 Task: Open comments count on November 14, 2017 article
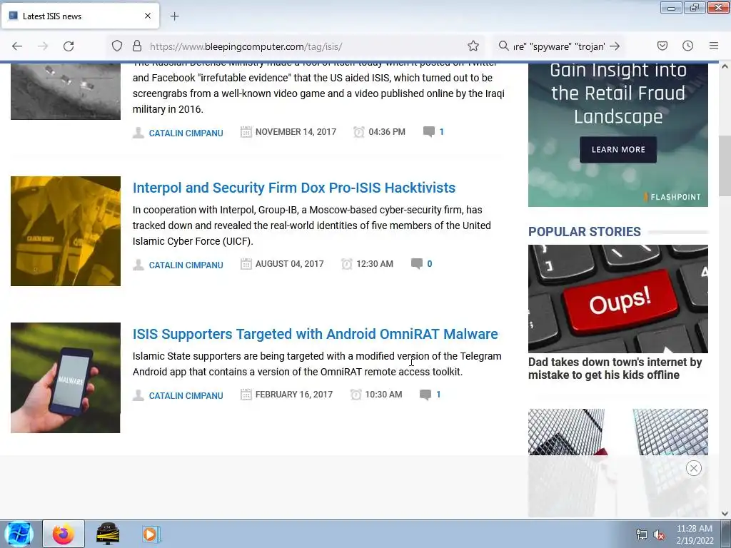[433, 132]
